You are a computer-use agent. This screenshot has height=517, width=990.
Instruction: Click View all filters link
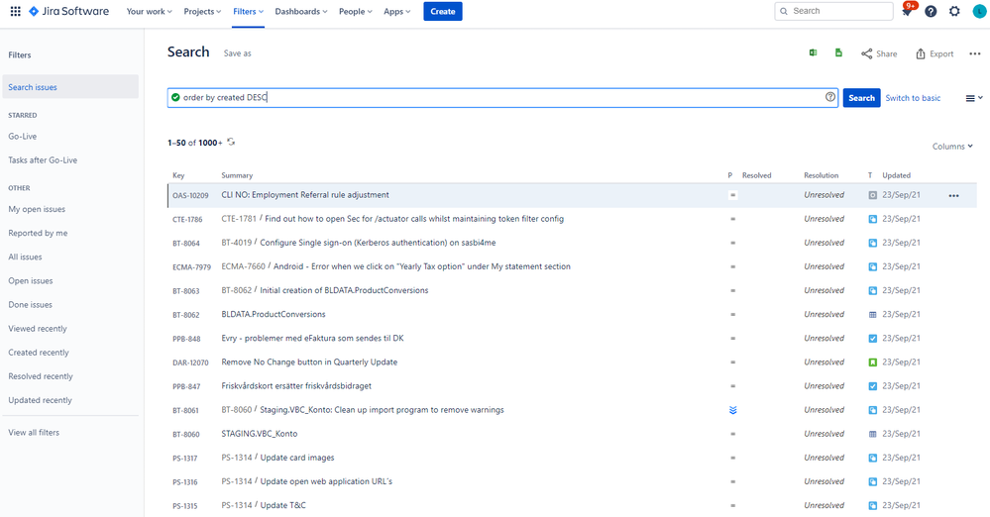[x=34, y=433]
